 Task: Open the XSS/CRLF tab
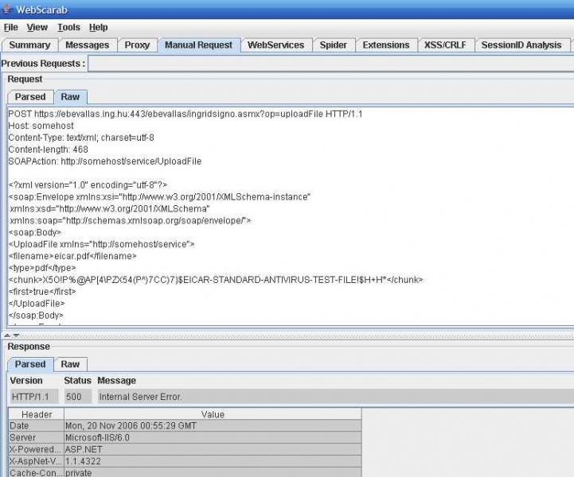click(x=446, y=45)
